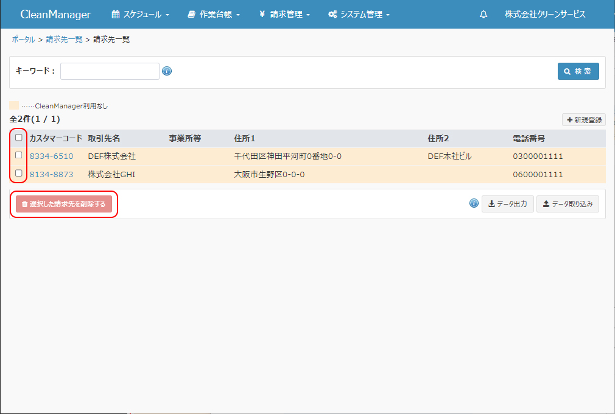Open the スケジュール dropdown menu
Screen dimensions: 615x414
coord(141,15)
